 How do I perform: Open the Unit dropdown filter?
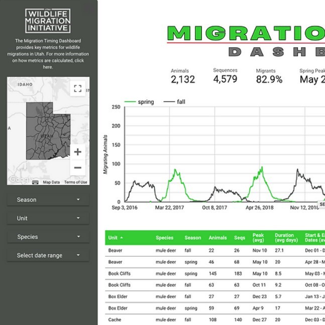(x=48, y=218)
